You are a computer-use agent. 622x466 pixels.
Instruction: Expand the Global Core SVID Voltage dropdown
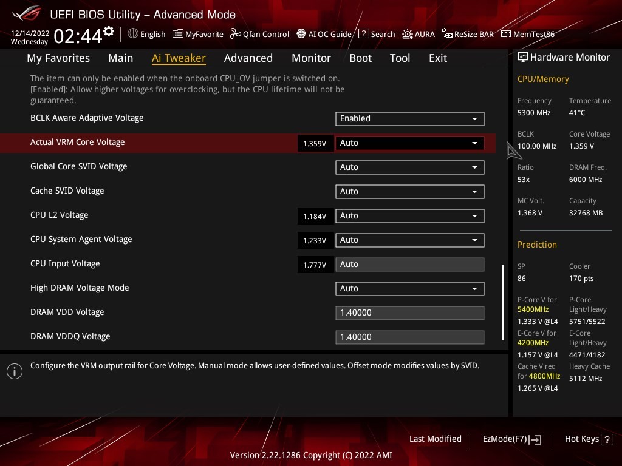(x=409, y=167)
